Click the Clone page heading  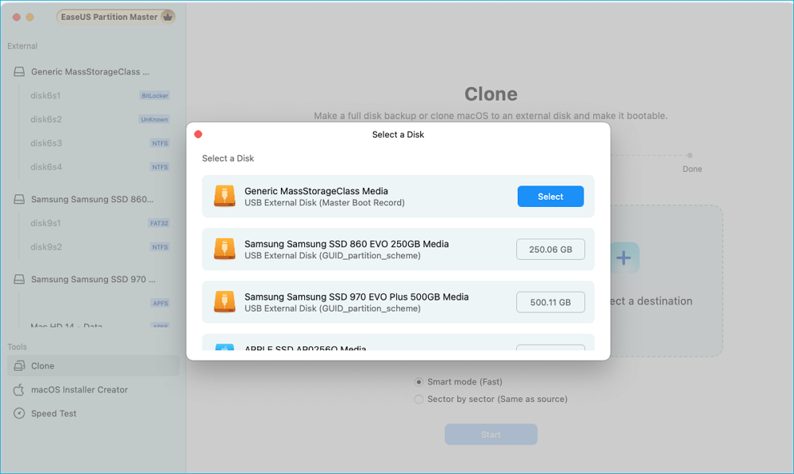point(491,94)
